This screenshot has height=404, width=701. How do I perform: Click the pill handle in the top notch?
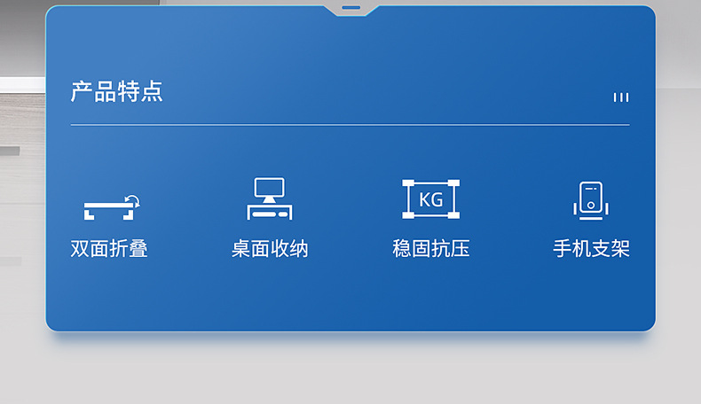351,8
